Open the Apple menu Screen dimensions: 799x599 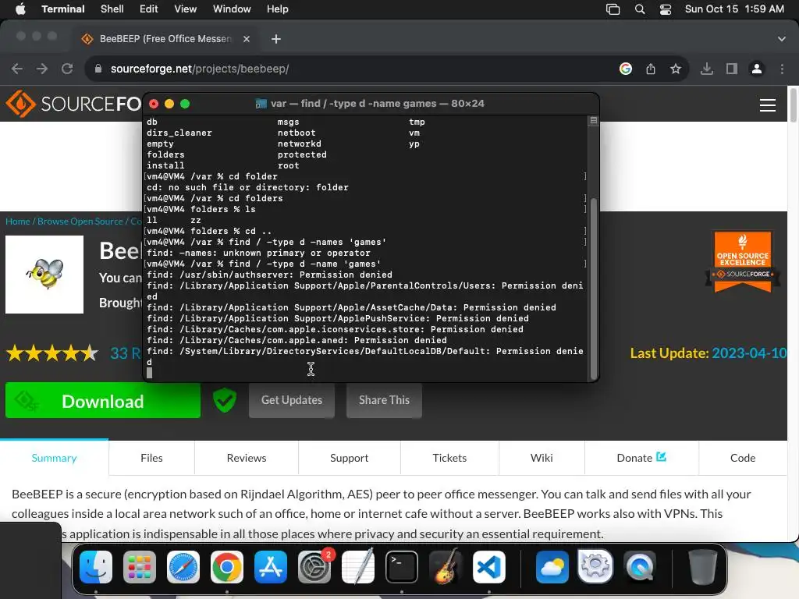click(20, 9)
